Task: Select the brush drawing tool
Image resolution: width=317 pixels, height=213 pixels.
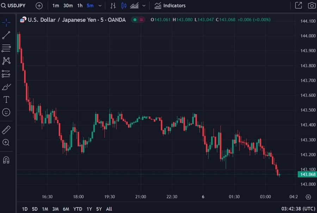Action: point(6,86)
